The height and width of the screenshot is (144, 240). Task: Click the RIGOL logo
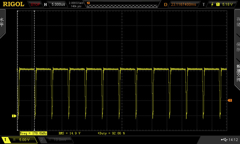tap(13, 4)
